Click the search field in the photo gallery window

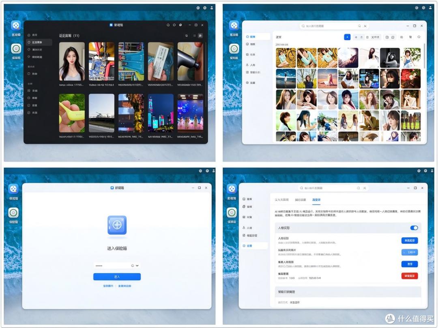(334, 26)
